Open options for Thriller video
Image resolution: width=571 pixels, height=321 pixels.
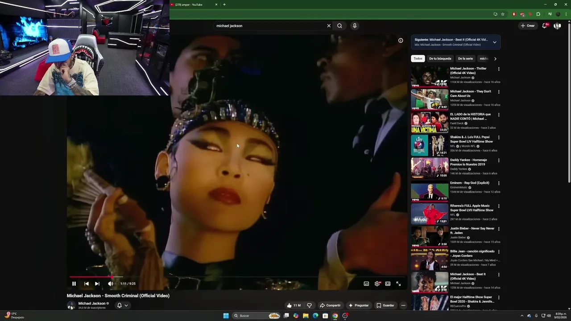499,69
